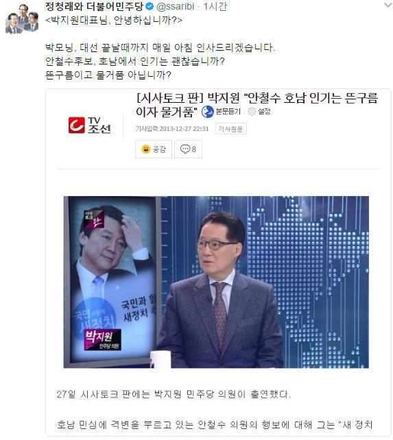Click the article headline about 박지원
This screenshot has width=393, height=440.
click(257, 105)
